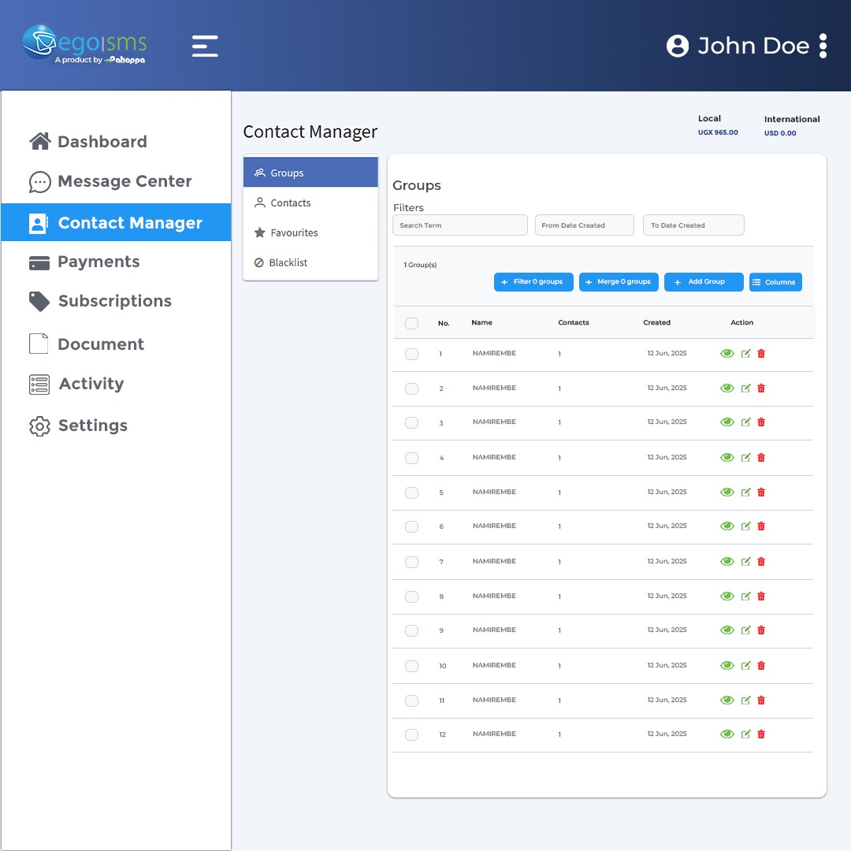Screen dimensions: 851x851
Task: View group in row 2 via eye icon
Action: tap(727, 388)
